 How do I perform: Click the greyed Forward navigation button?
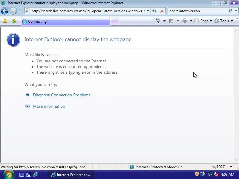point(13,11)
